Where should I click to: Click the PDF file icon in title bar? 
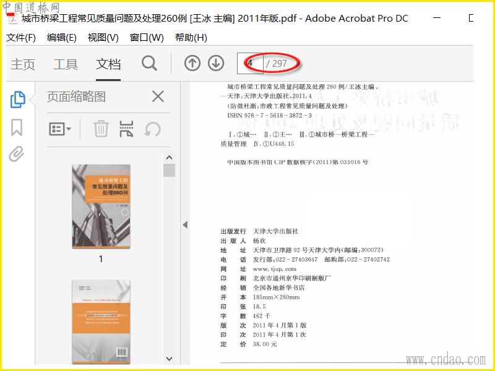[x=12, y=19]
